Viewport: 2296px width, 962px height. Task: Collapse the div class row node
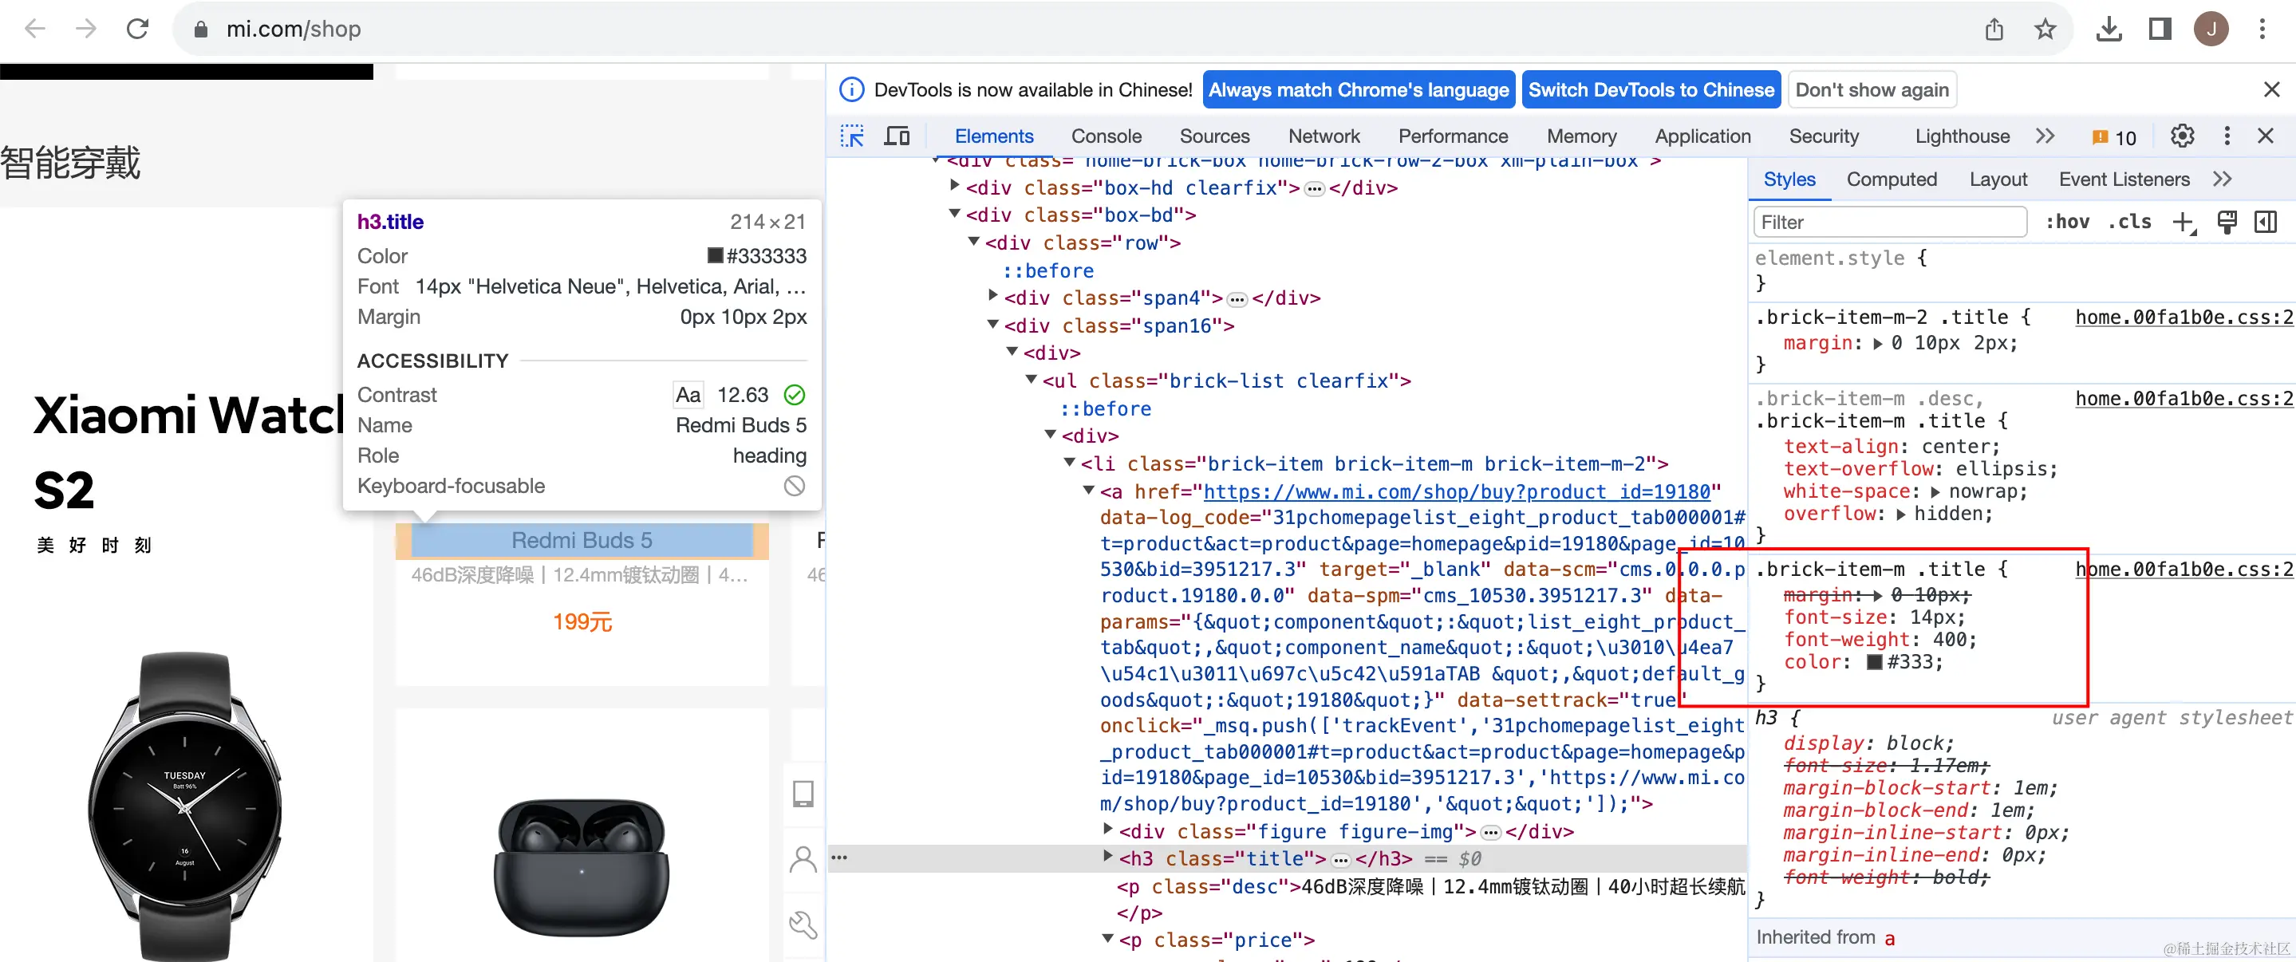tap(974, 241)
